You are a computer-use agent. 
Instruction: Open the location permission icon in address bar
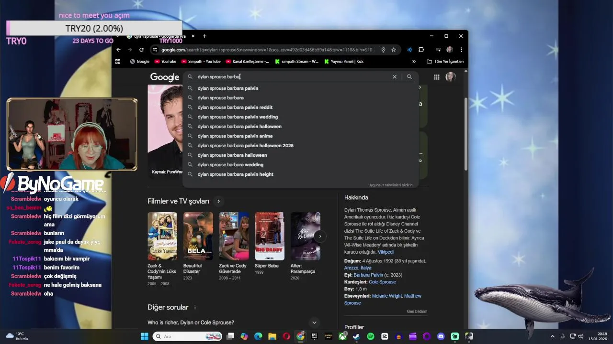(x=383, y=50)
